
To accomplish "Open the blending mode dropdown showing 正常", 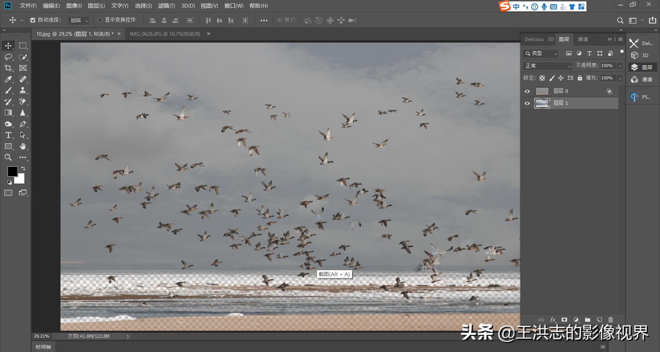I will pos(547,66).
